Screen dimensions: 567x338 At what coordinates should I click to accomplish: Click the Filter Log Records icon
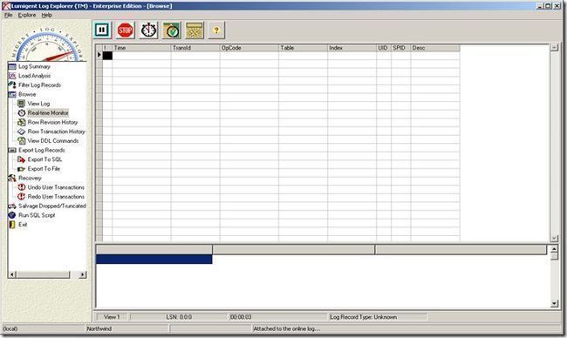tap(12, 84)
